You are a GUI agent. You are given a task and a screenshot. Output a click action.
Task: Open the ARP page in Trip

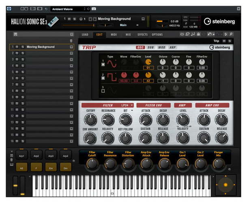pos(173,47)
